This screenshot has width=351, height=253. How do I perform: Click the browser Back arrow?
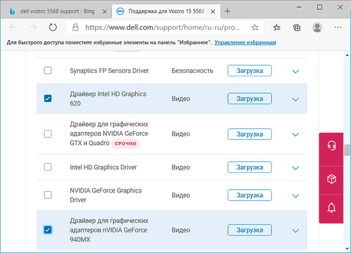pos(13,28)
